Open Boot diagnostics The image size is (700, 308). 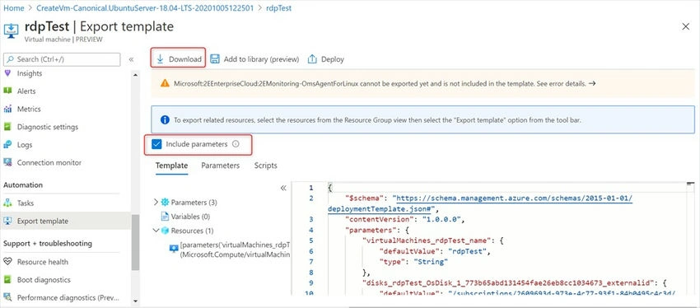point(44,280)
